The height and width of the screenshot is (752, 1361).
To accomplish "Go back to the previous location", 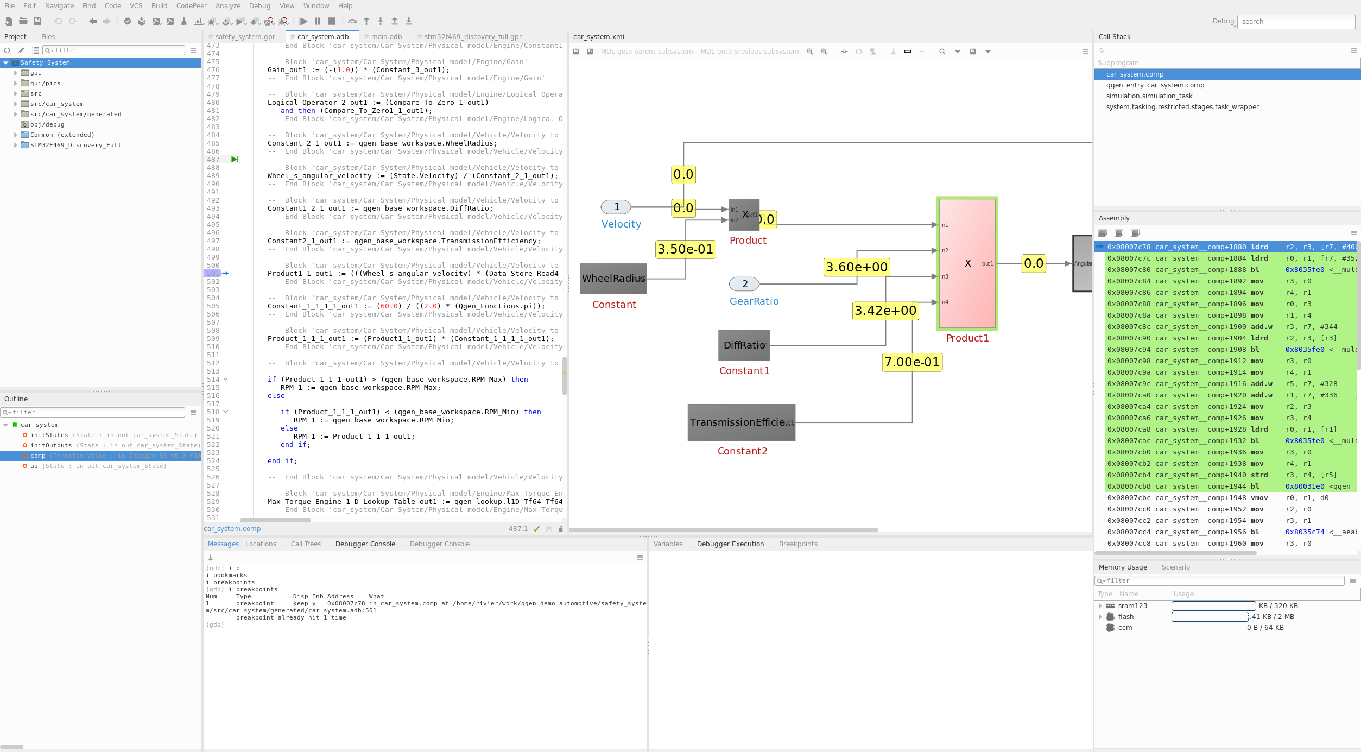I will point(93,21).
